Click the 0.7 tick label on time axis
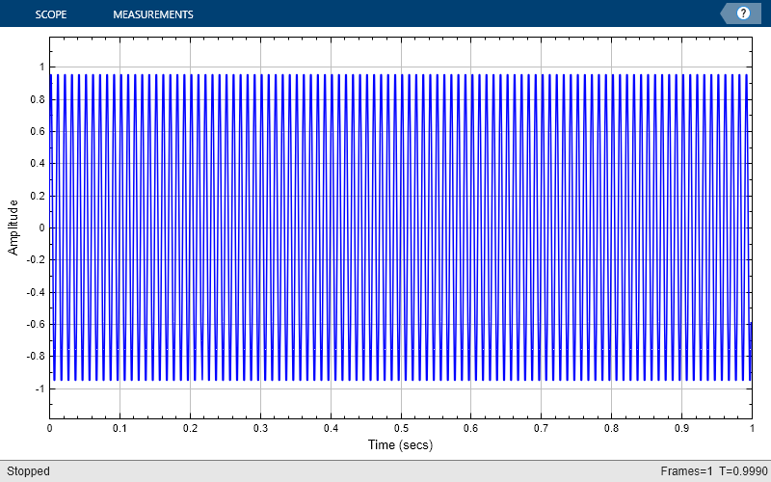Viewport: 771px width, 482px height. click(542, 428)
